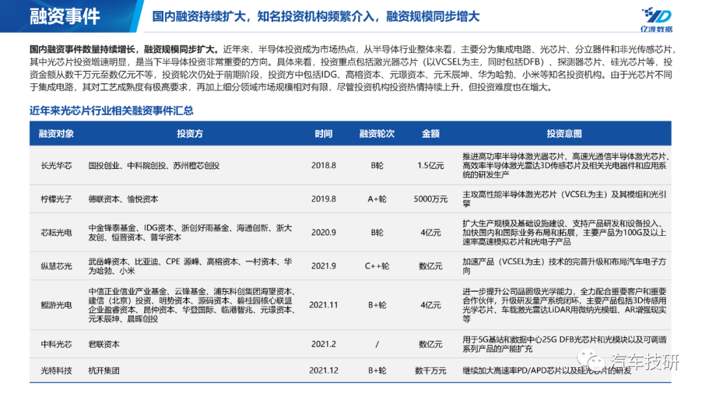Click the amount 数千万元
This screenshot has height=393, width=702.
pyautogui.click(x=431, y=370)
